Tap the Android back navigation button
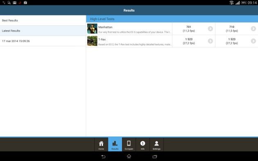This screenshot has width=258, height=161. coord(103,157)
